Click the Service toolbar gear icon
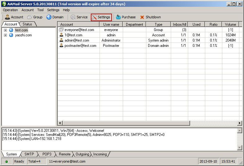Screen dimensions: 244x166 [73, 17]
